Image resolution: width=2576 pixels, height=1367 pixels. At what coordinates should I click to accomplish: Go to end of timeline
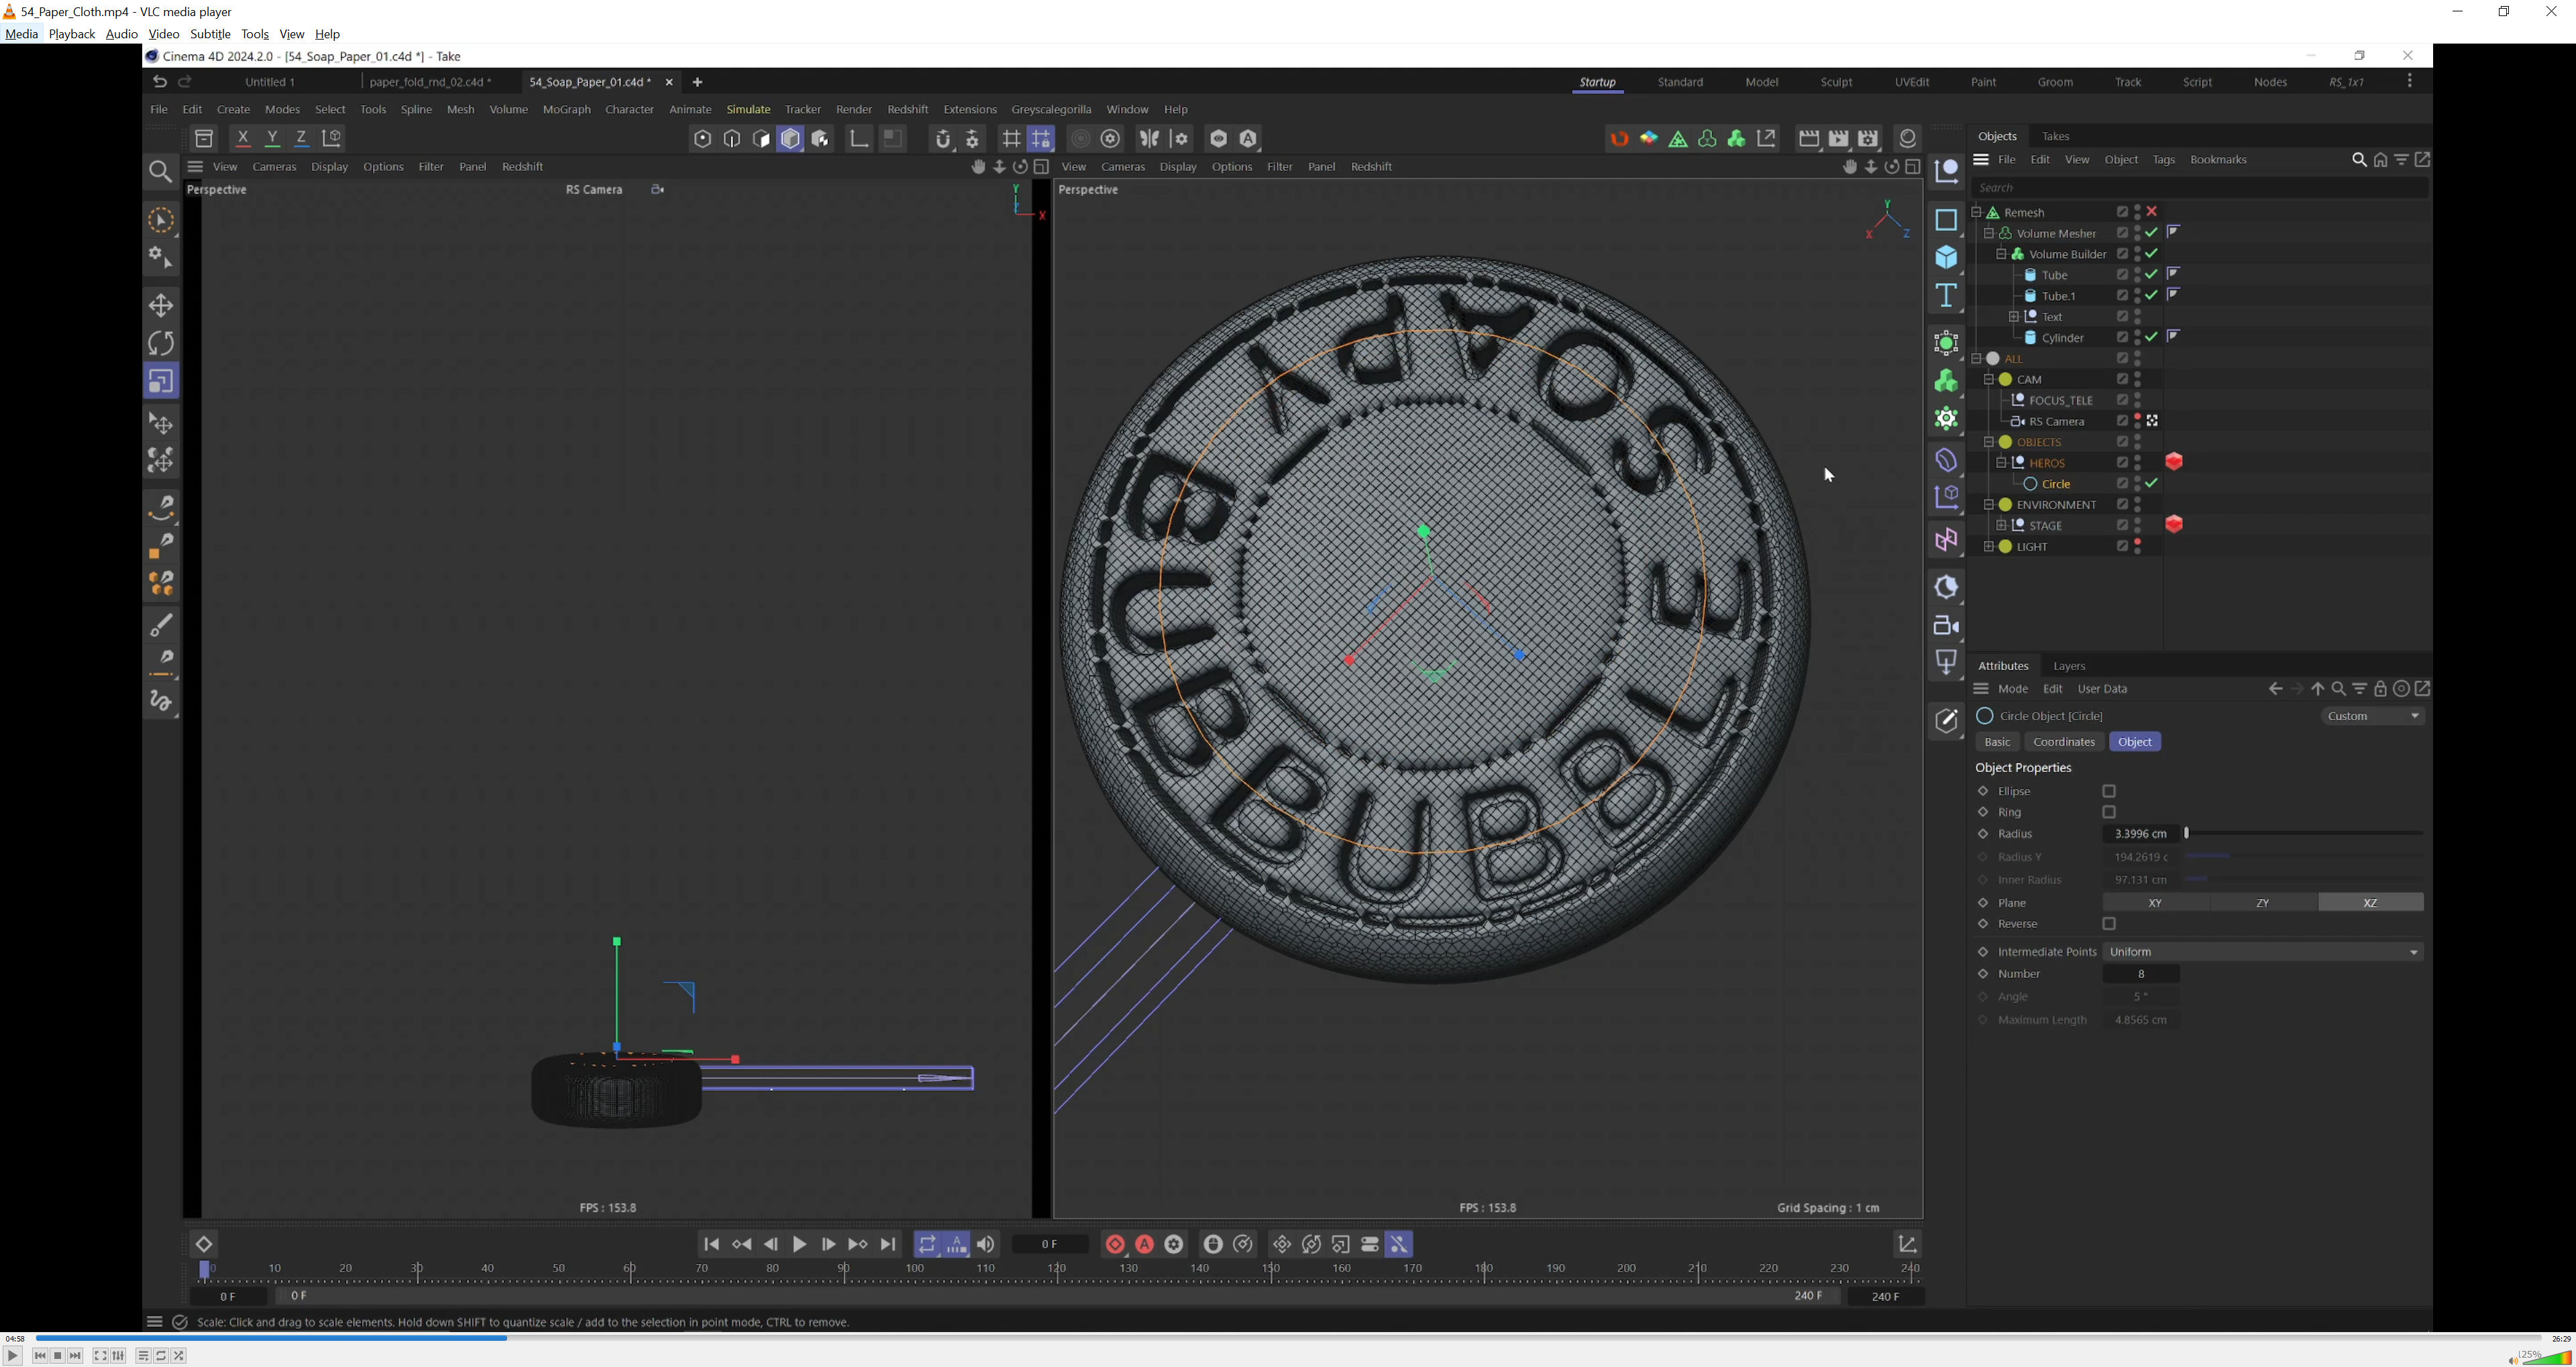point(888,1245)
